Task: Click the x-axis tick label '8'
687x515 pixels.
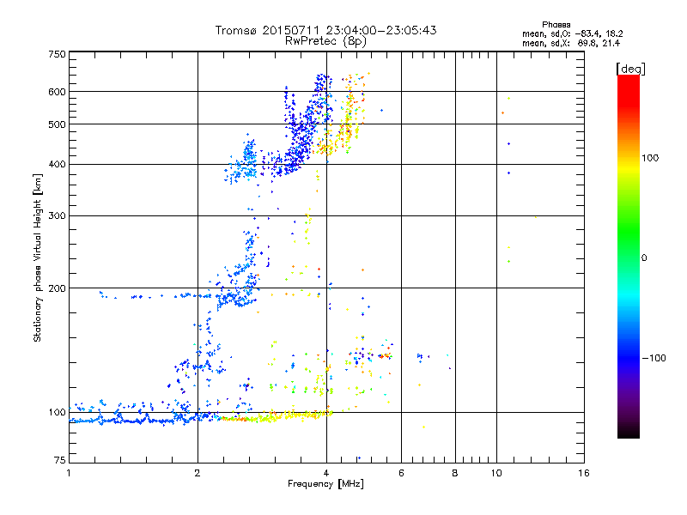Action: click(x=455, y=473)
